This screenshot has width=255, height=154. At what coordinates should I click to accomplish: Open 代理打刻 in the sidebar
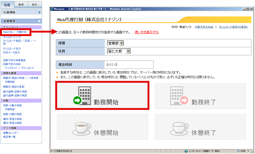pos(22,32)
